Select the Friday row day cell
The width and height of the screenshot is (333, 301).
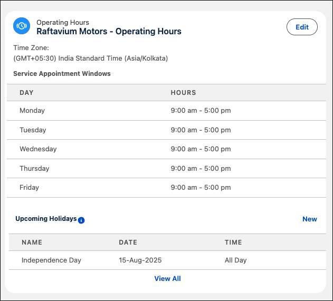[29, 188]
